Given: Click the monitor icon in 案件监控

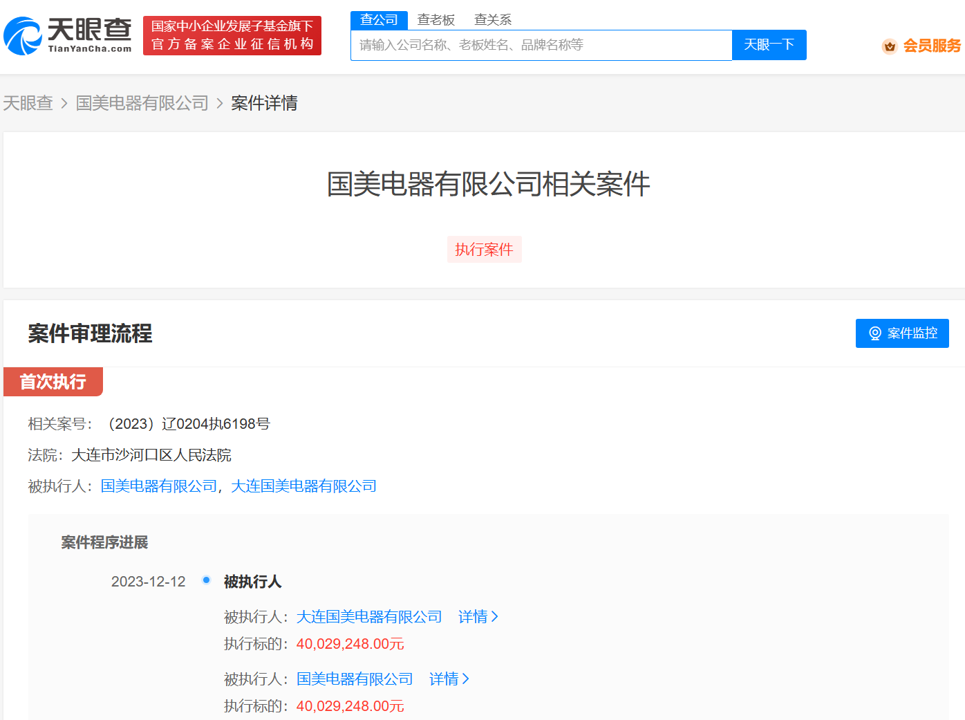Looking at the screenshot, I should tap(874, 333).
